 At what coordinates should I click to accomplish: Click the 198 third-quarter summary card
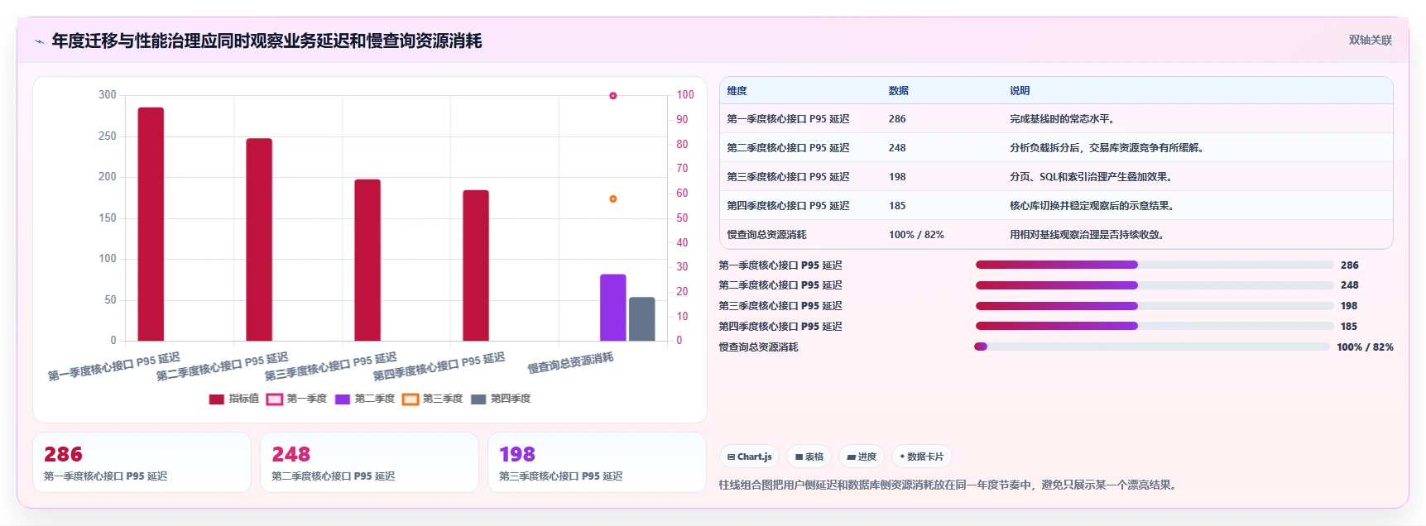[597, 462]
